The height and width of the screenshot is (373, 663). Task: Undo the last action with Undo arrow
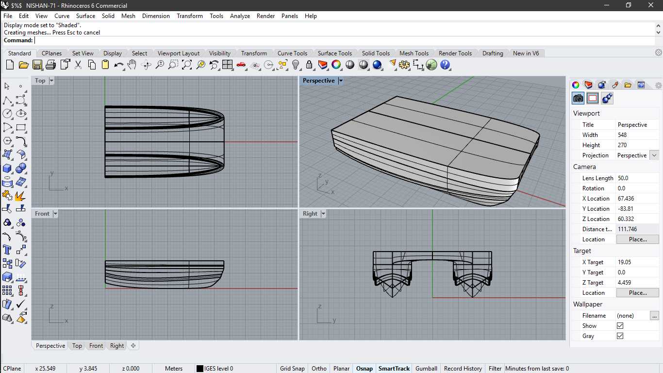pos(118,65)
